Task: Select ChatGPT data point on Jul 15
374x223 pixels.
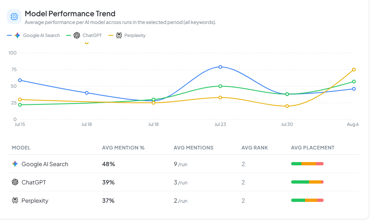Action: click(x=20, y=105)
